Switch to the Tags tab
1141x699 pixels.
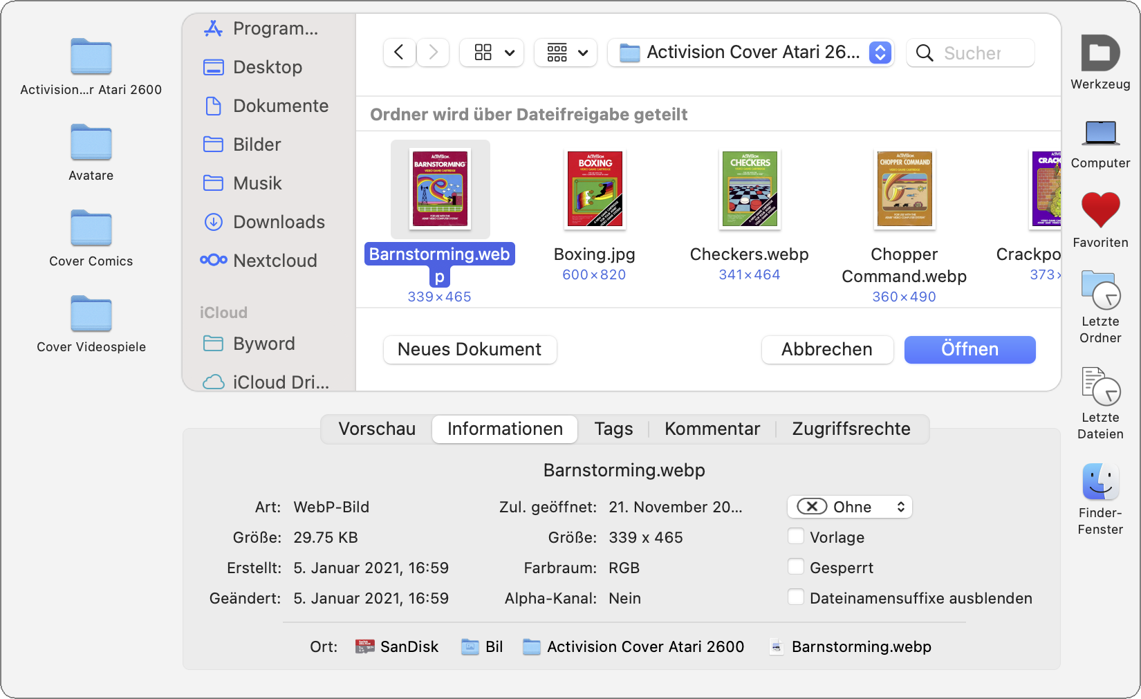pyautogui.click(x=613, y=429)
